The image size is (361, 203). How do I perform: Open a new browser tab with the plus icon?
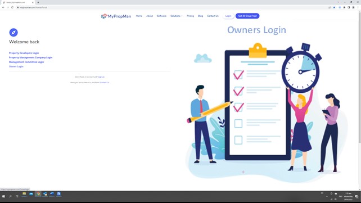tap(38, 2)
